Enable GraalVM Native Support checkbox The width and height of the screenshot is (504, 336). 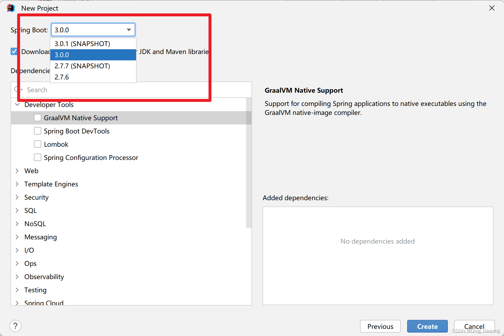pyautogui.click(x=38, y=118)
